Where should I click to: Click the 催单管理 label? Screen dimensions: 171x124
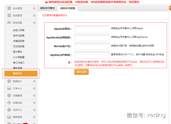coord(17,117)
